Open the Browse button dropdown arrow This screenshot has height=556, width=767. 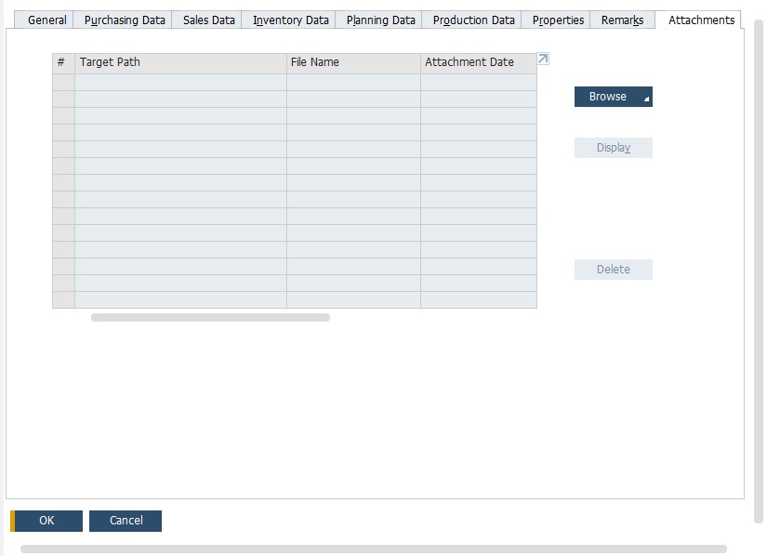647,100
